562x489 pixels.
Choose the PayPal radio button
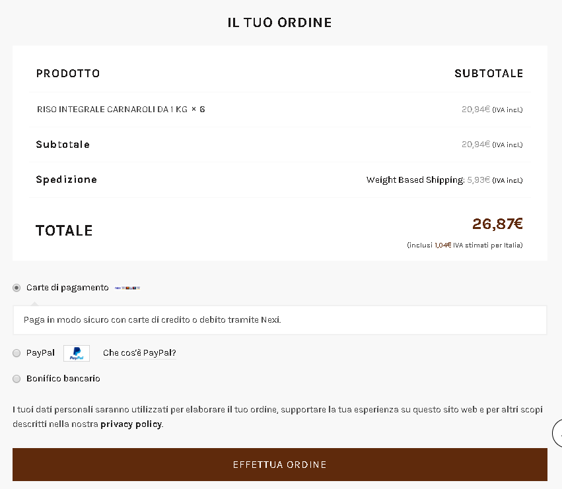tap(17, 353)
